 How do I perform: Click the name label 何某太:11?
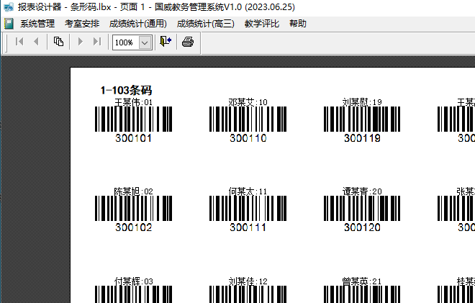248,191
